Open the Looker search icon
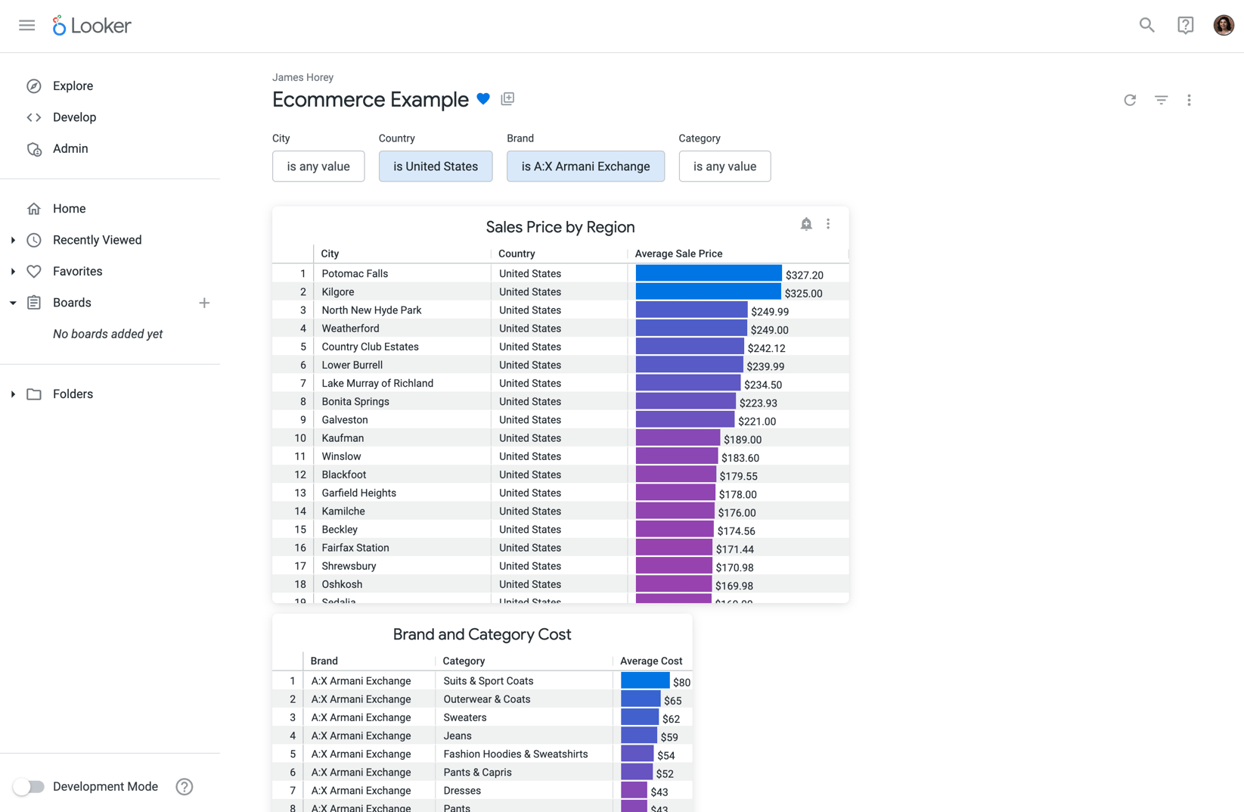 click(x=1146, y=25)
